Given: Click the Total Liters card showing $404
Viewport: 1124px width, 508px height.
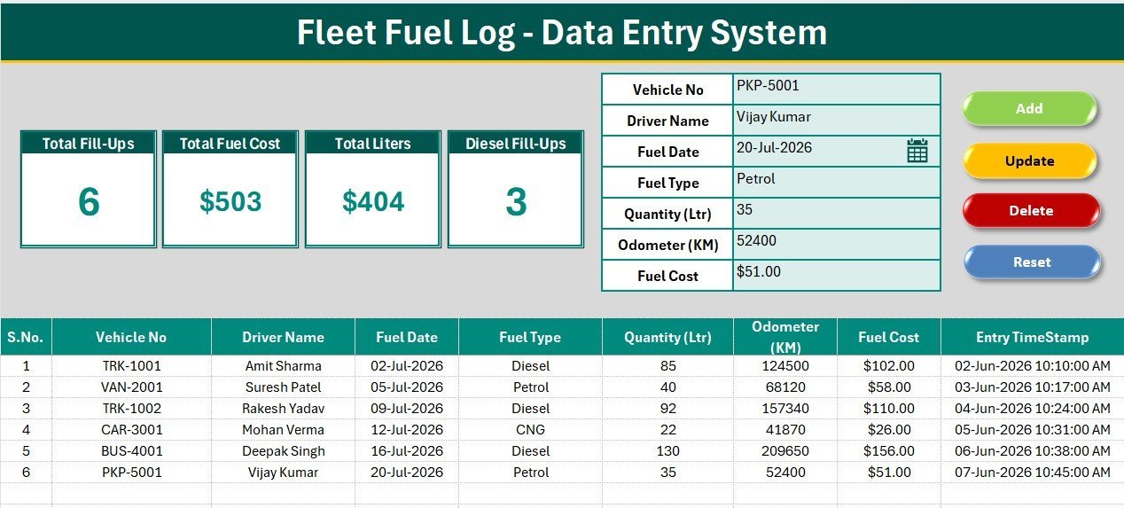Looking at the screenshot, I should [x=372, y=189].
